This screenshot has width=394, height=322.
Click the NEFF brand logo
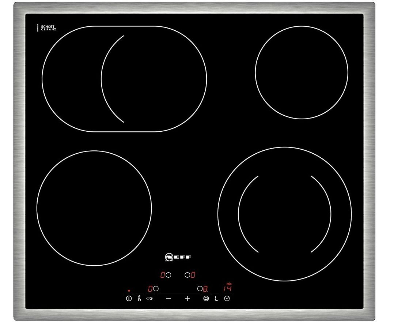178,257
